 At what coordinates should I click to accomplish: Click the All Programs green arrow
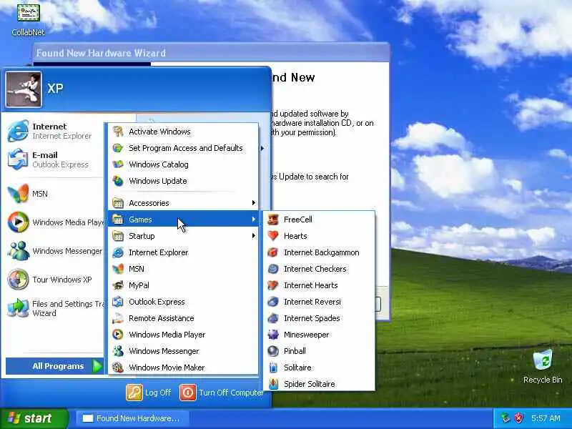97,366
